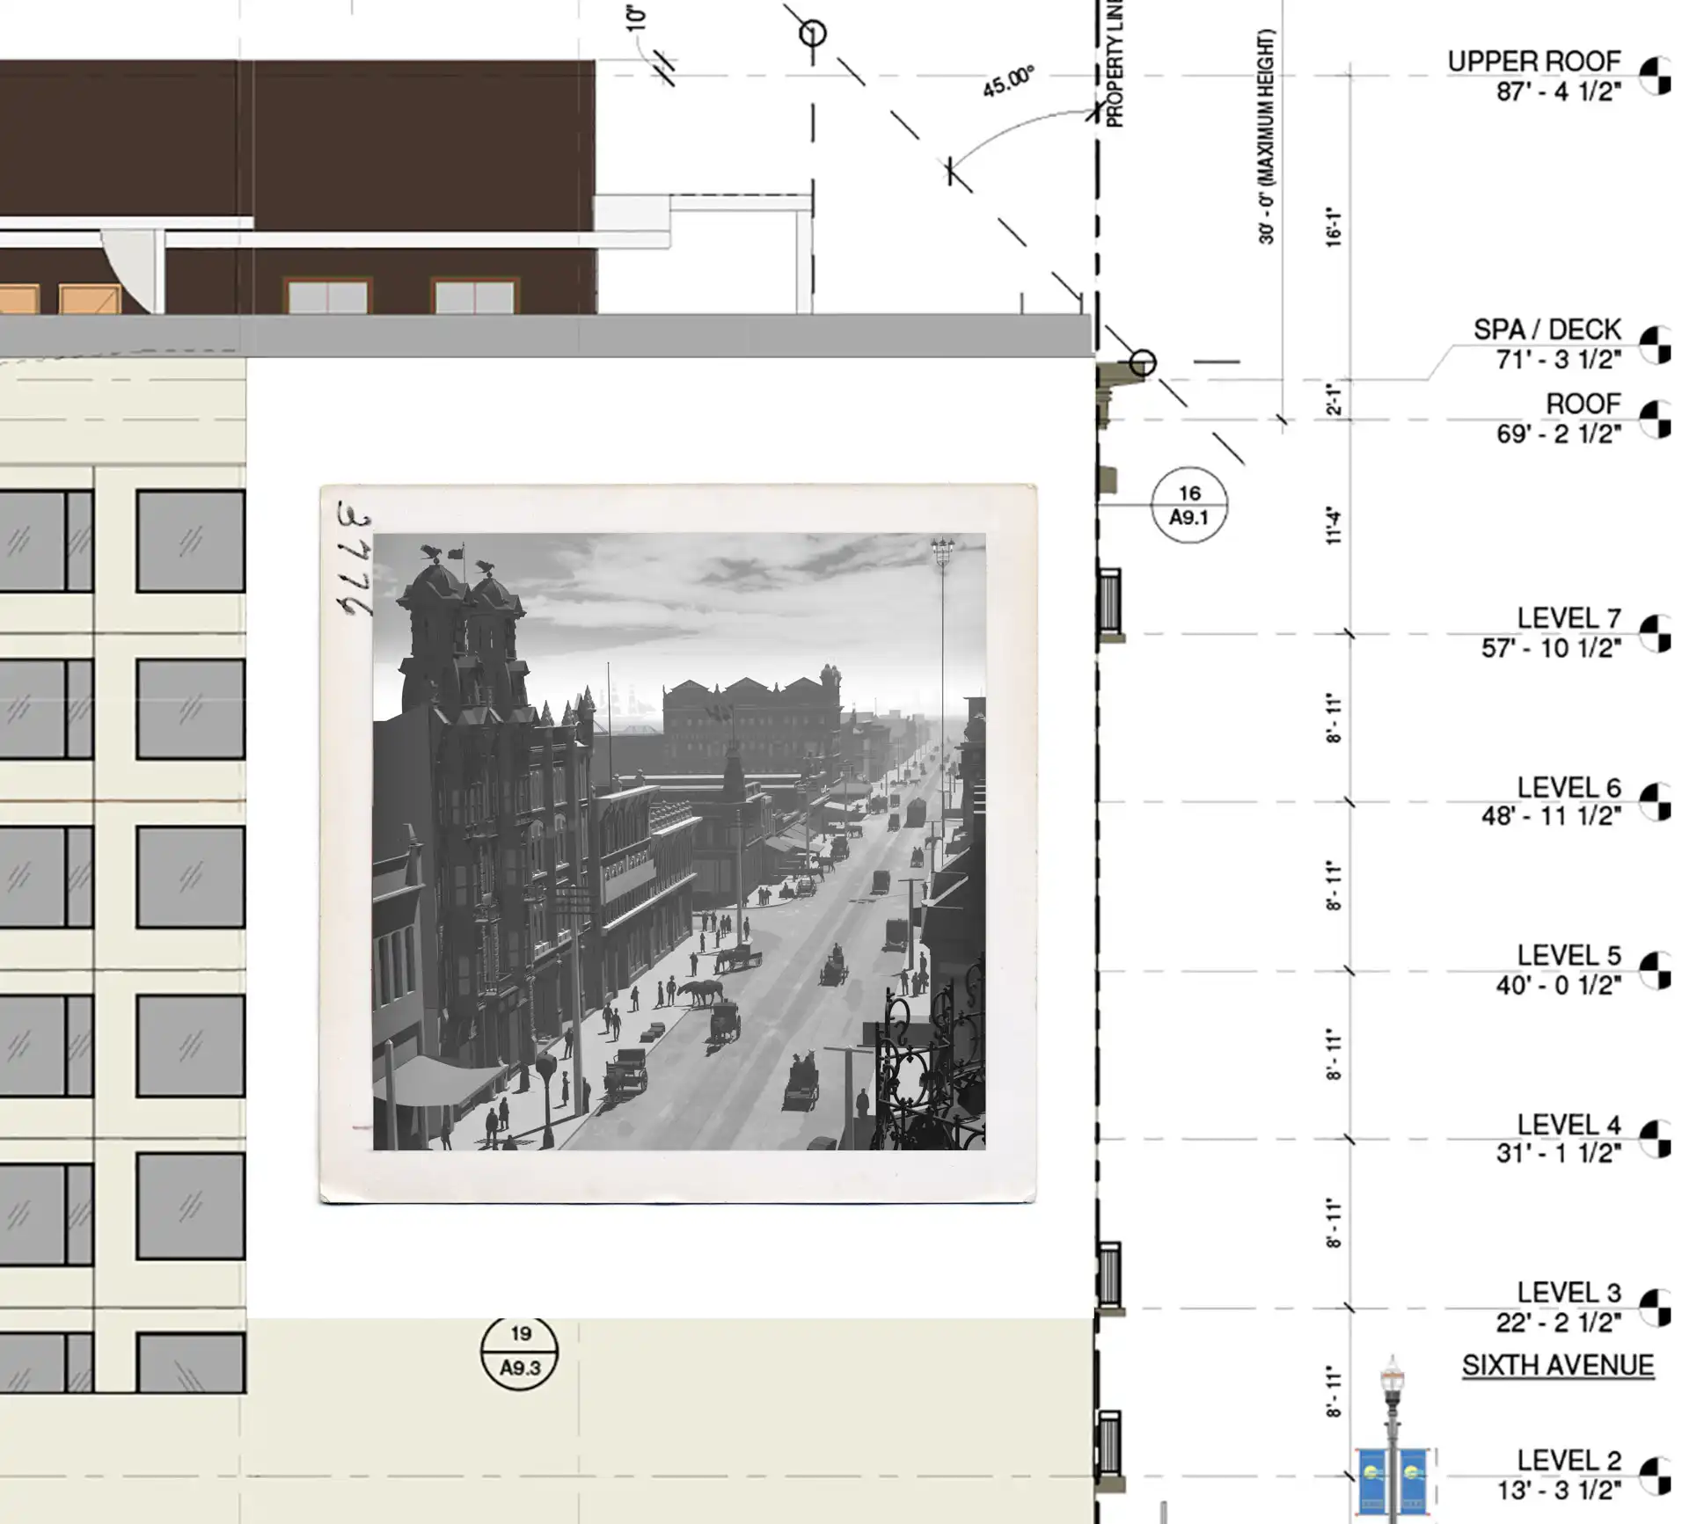The height and width of the screenshot is (1524, 1689).
Task: Click the LEVEL 4 elevation datum symbol
Action: tap(1656, 1139)
